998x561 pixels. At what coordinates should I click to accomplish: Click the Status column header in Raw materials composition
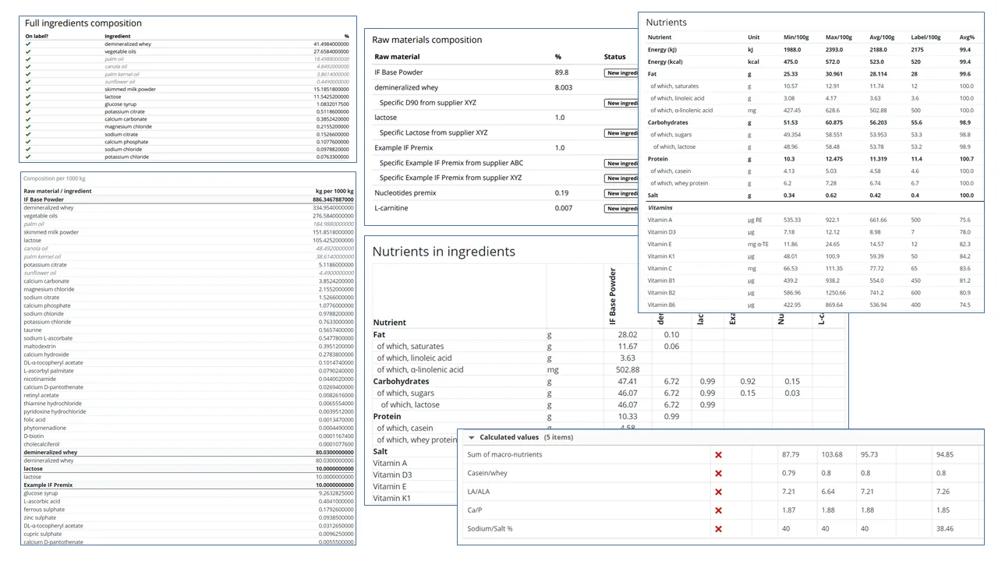614,57
